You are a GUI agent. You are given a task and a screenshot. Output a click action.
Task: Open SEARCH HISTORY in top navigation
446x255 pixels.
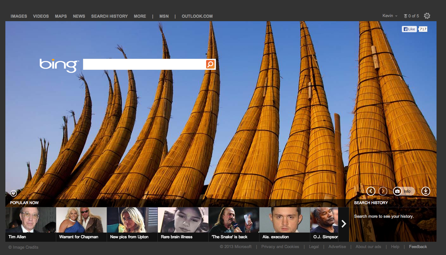tap(110, 16)
